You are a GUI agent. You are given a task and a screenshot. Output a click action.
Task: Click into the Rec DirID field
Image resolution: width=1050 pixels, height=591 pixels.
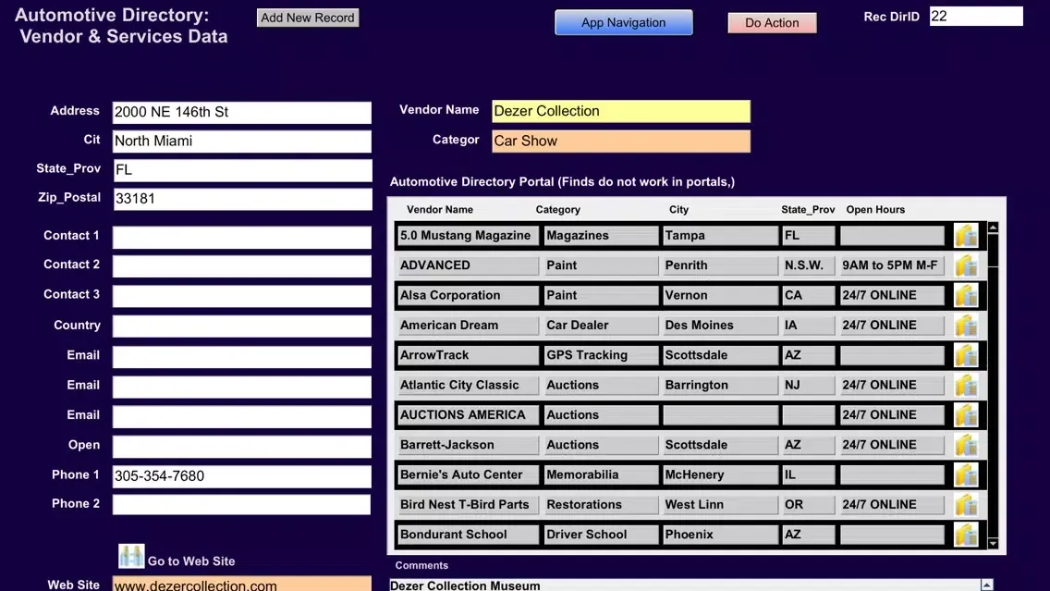976,16
